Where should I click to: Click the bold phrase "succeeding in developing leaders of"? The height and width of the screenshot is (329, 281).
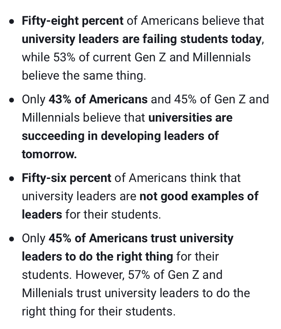click(120, 136)
